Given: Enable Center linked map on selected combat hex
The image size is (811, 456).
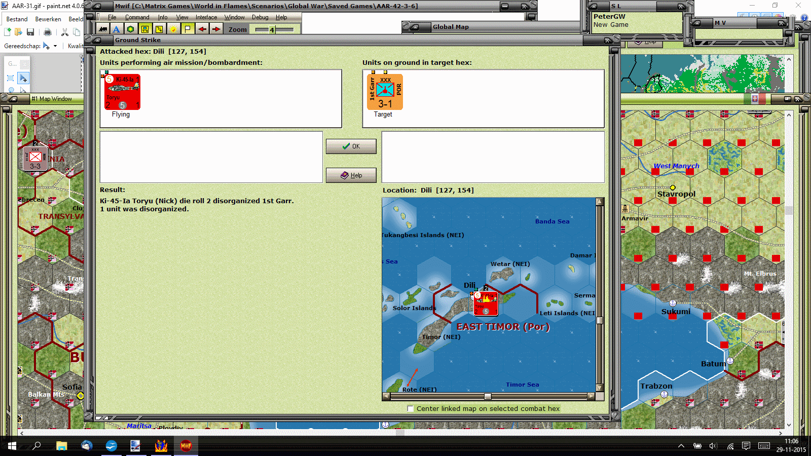Looking at the screenshot, I should [x=411, y=408].
